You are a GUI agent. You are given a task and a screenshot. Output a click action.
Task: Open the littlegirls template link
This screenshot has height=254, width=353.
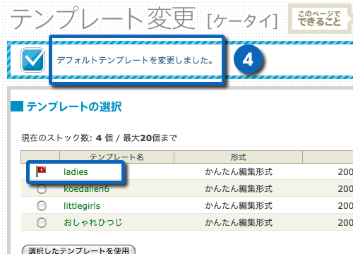[82, 206]
